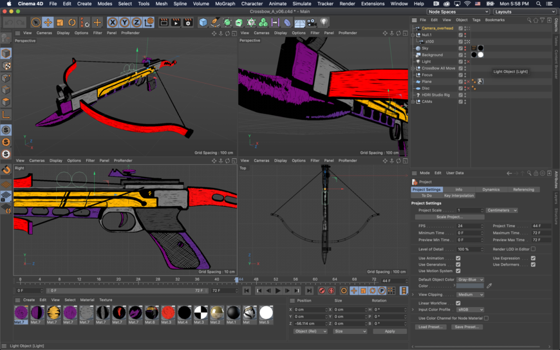Screen dimensions: 560x350
Task: Click the Apply button in coordinates panel
Action: click(389, 331)
